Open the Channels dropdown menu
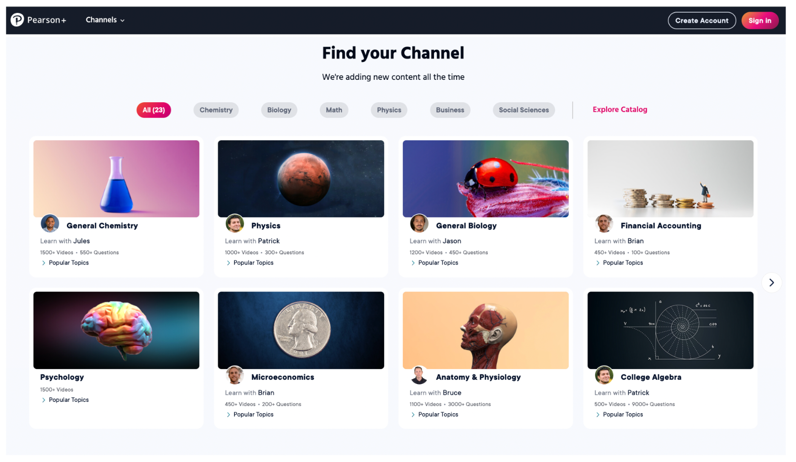Image resolution: width=796 pixels, height=462 pixels. coord(105,20)
